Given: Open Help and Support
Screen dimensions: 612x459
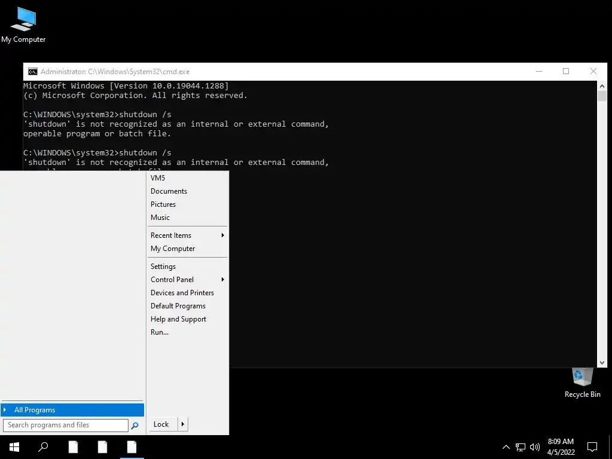Looking at the screenshot, I should point(187,319).
